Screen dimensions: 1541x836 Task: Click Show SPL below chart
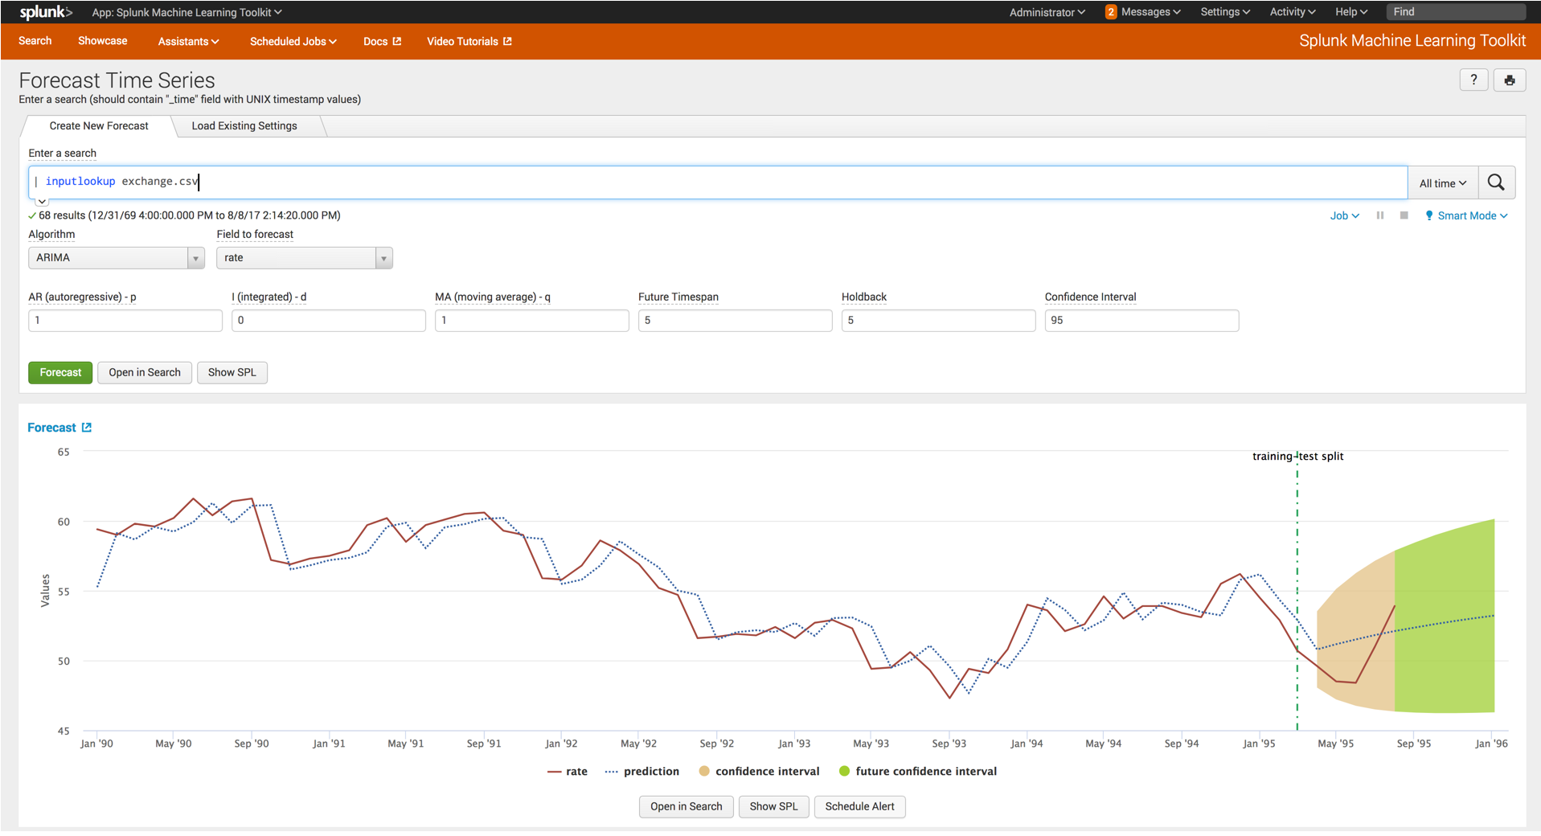coord(773,806)
